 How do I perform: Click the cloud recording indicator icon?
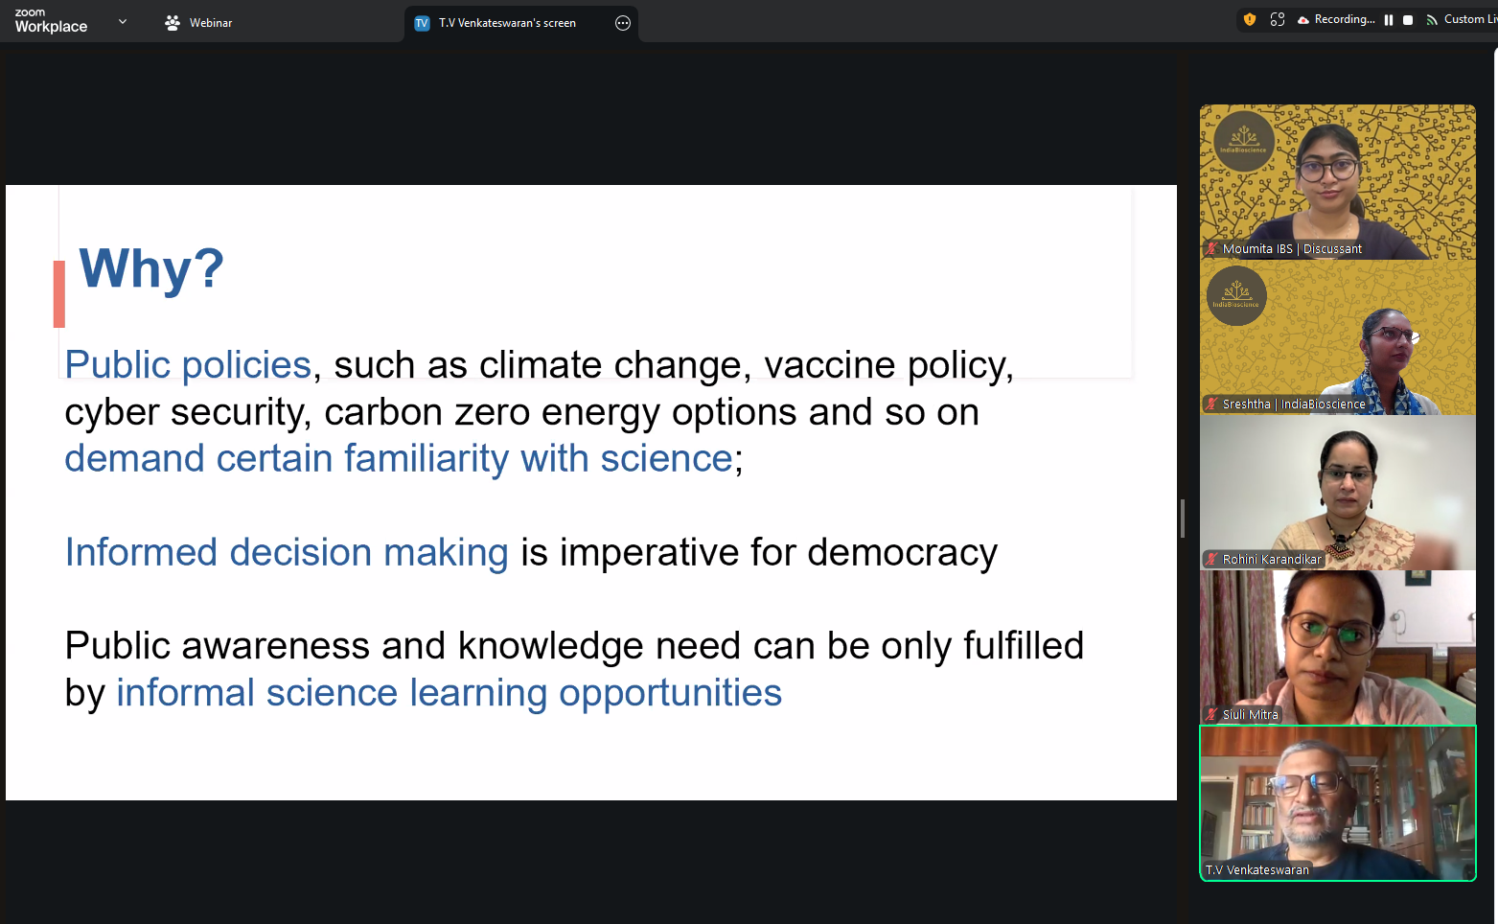1303,20
